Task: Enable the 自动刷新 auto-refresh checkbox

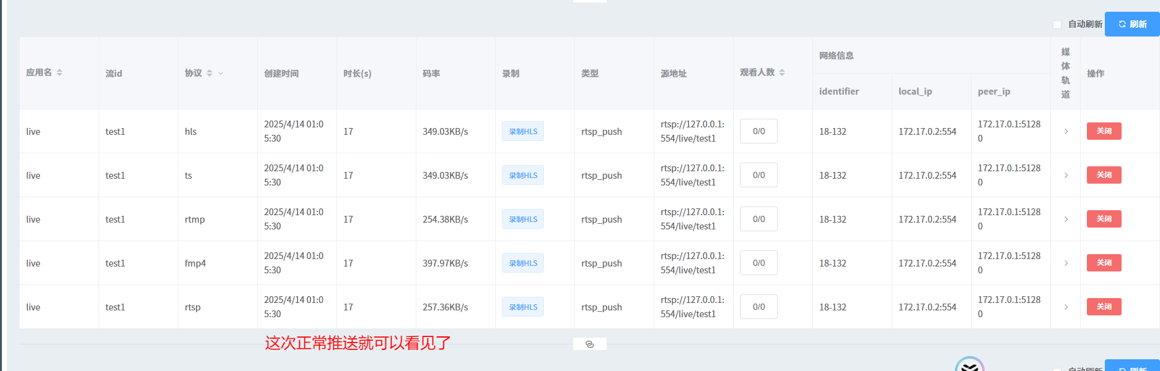Action: [1057, 25]
